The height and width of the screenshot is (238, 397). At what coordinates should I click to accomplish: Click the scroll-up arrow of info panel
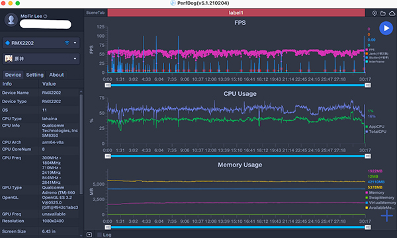pyautogui.click(x=81, y=91)
